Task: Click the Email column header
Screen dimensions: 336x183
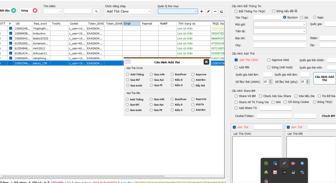Action: point(131,24)
